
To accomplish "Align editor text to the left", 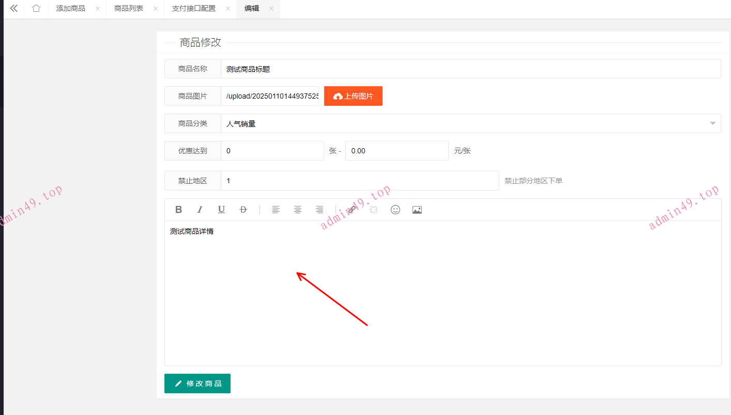I will point(276,210).
